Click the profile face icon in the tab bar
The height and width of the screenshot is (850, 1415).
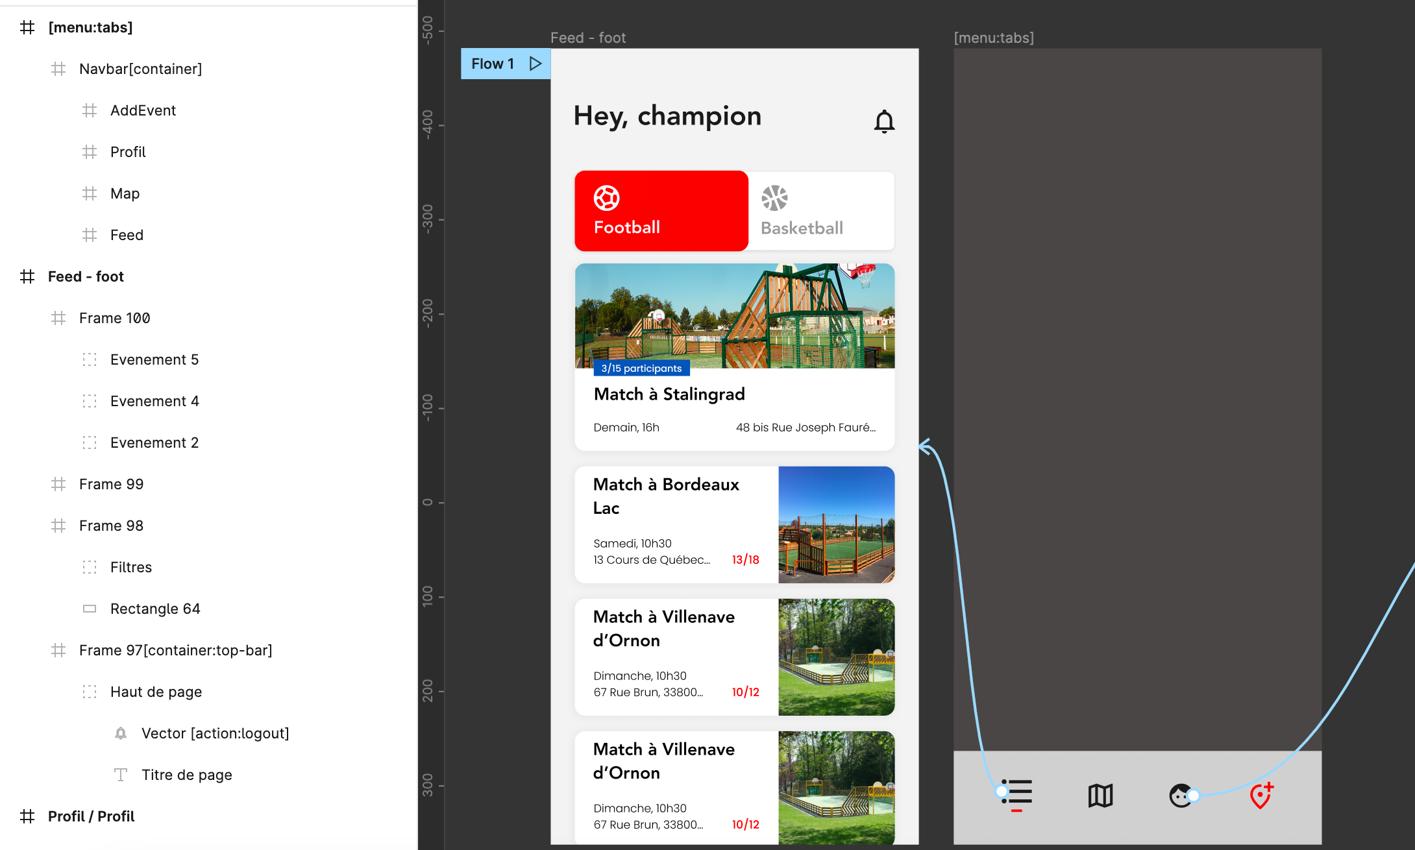pos(1181,795)
